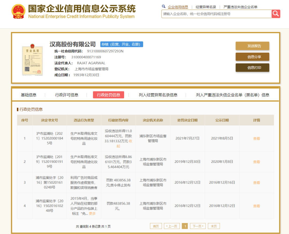
Task: Click the red search magnifier button
Action: [x=276, y=14]
